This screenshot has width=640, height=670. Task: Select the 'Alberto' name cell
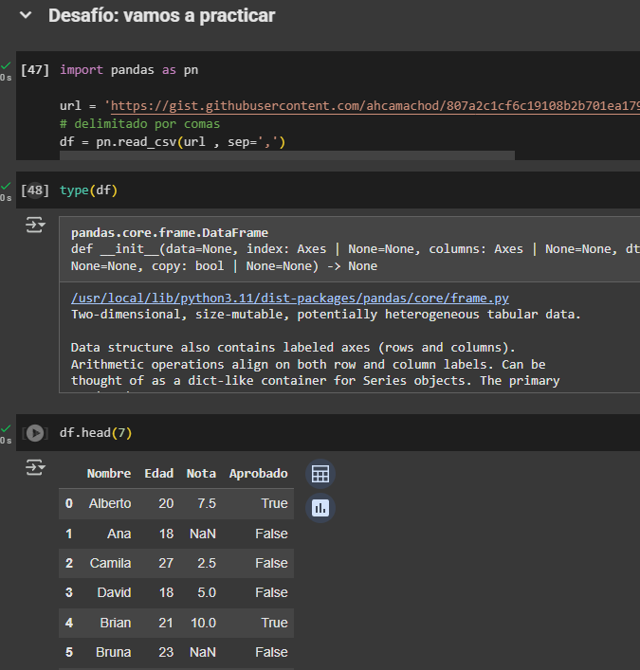[x=110, y=504]
